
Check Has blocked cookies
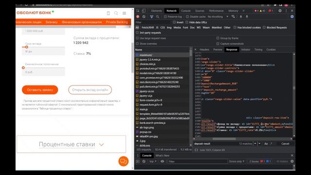click(235, 27)
